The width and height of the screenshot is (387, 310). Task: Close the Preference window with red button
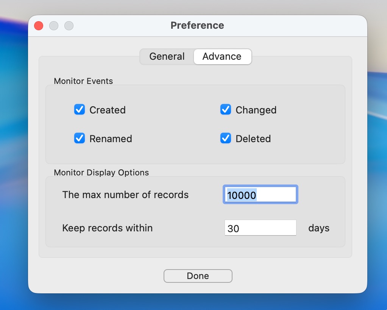pos(39,26)
